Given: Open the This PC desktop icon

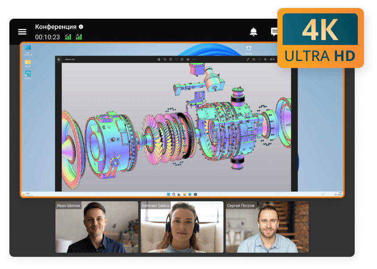Looking at the screenshot, I should (28, 49).
